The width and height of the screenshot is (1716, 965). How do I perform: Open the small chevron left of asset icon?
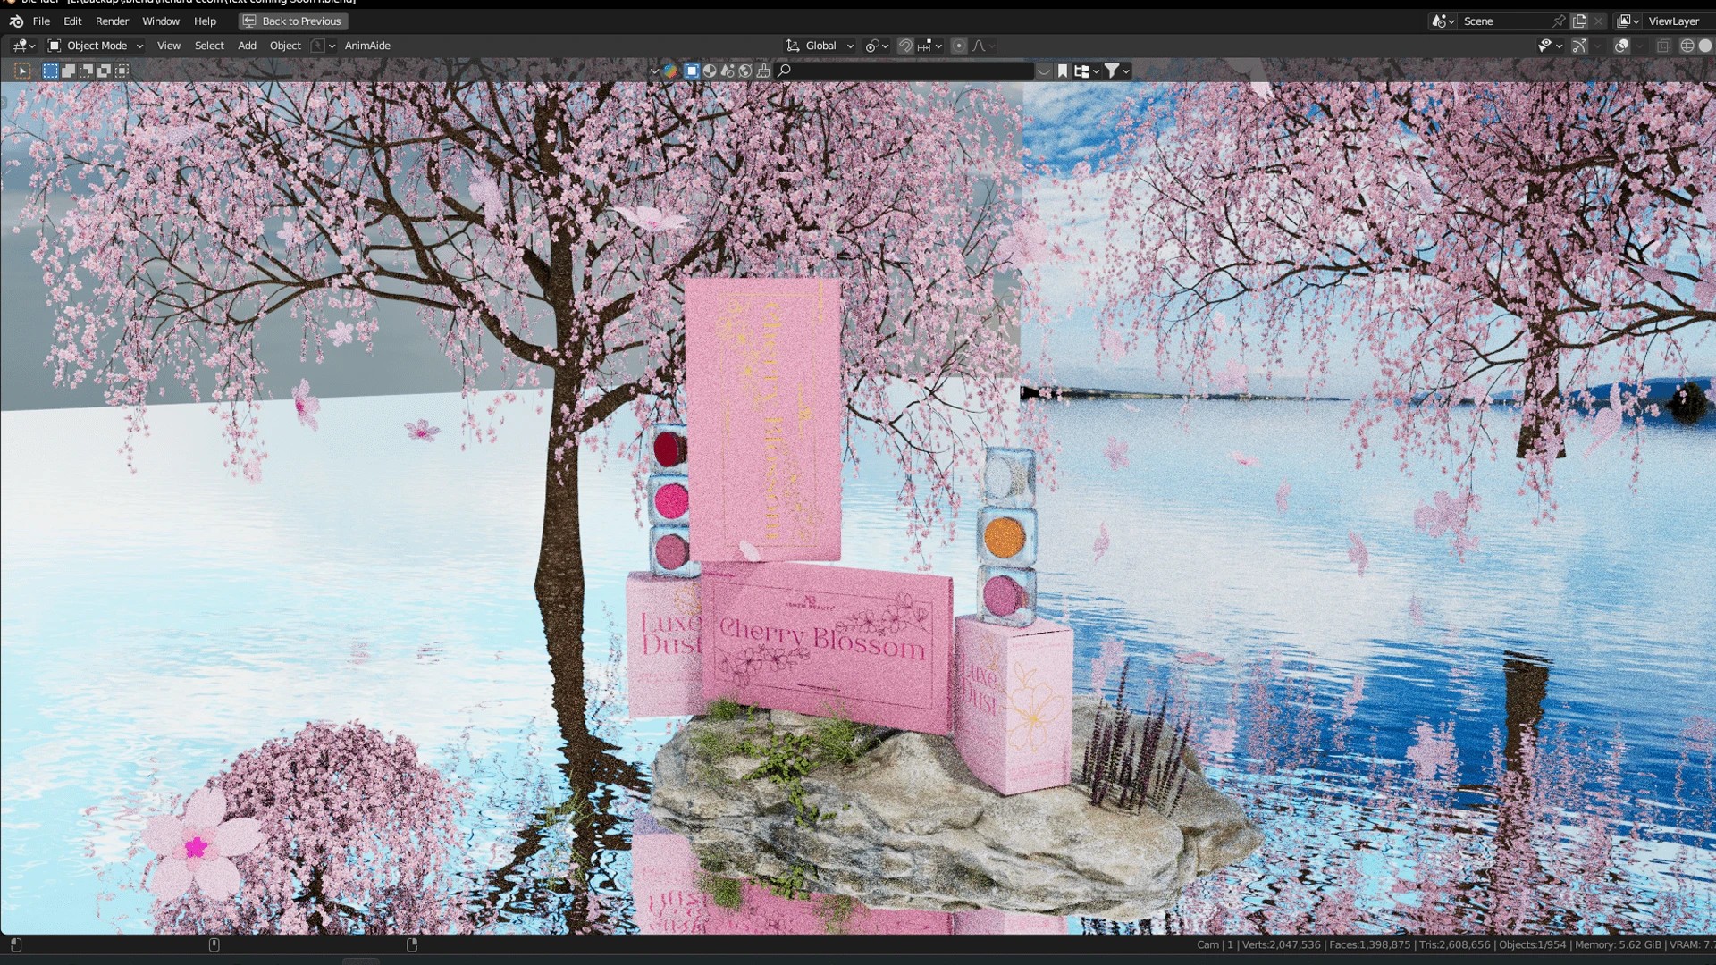point(654,71)
